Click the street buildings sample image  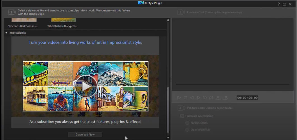(111, 99)
